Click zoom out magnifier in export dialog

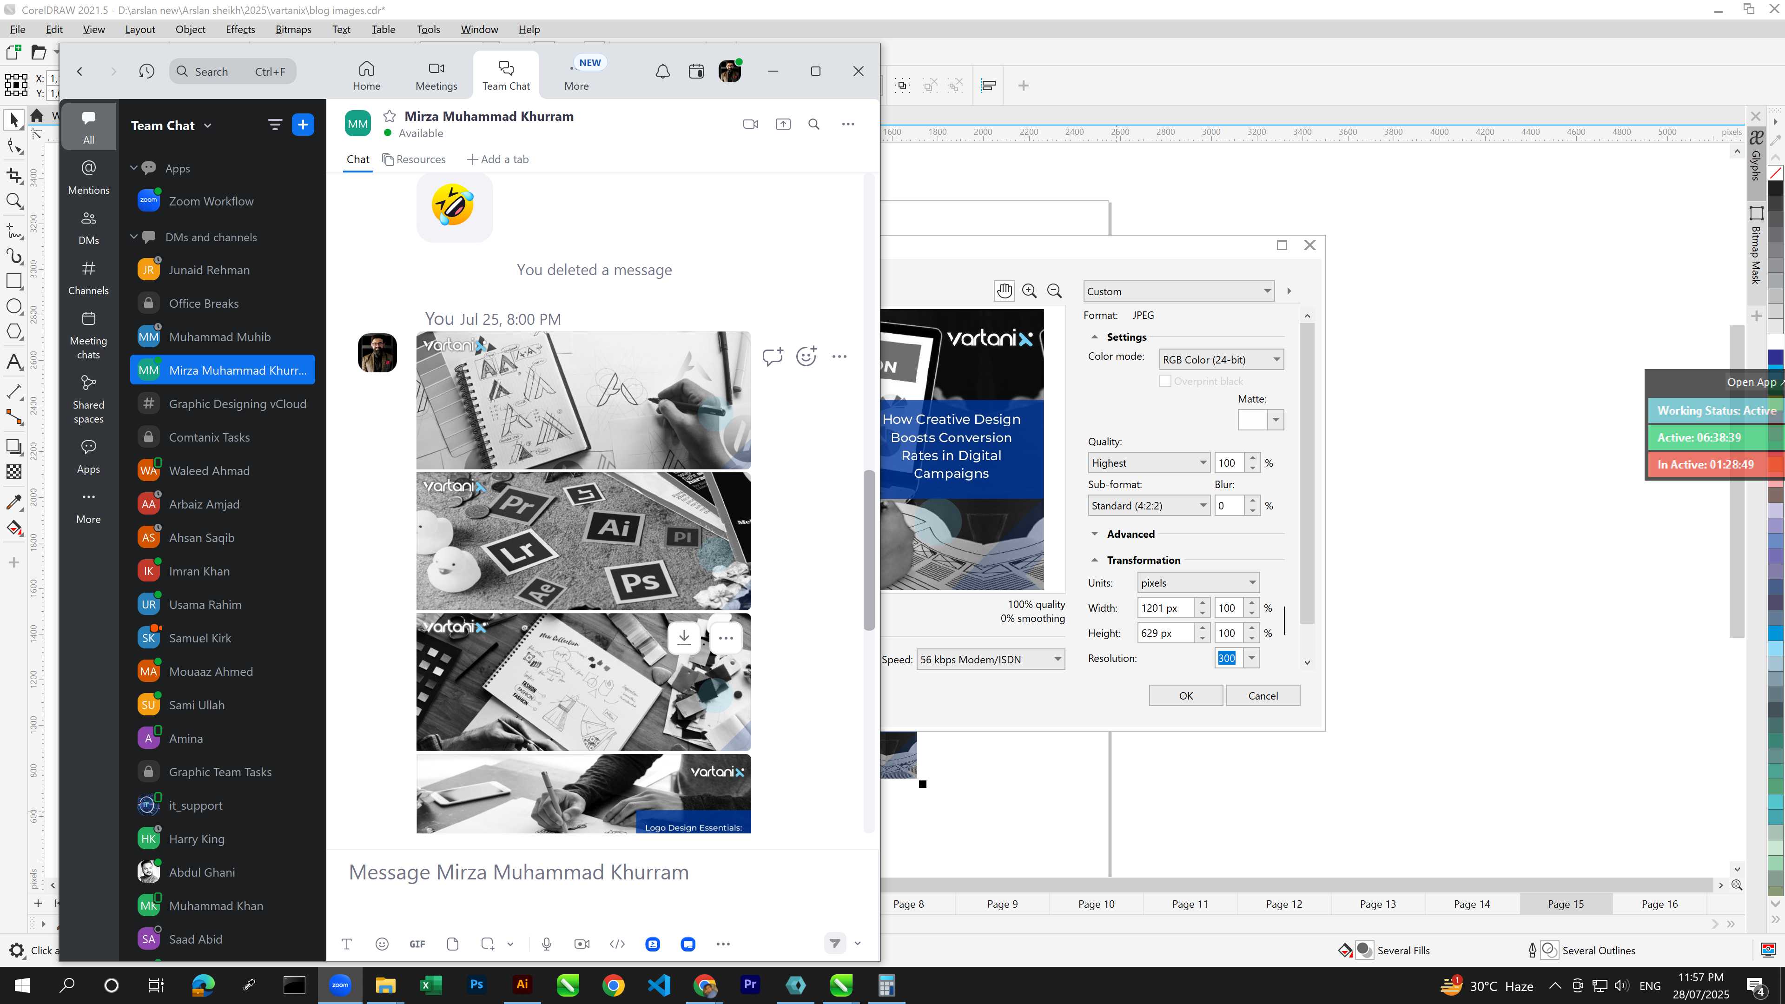[1054, 291]
